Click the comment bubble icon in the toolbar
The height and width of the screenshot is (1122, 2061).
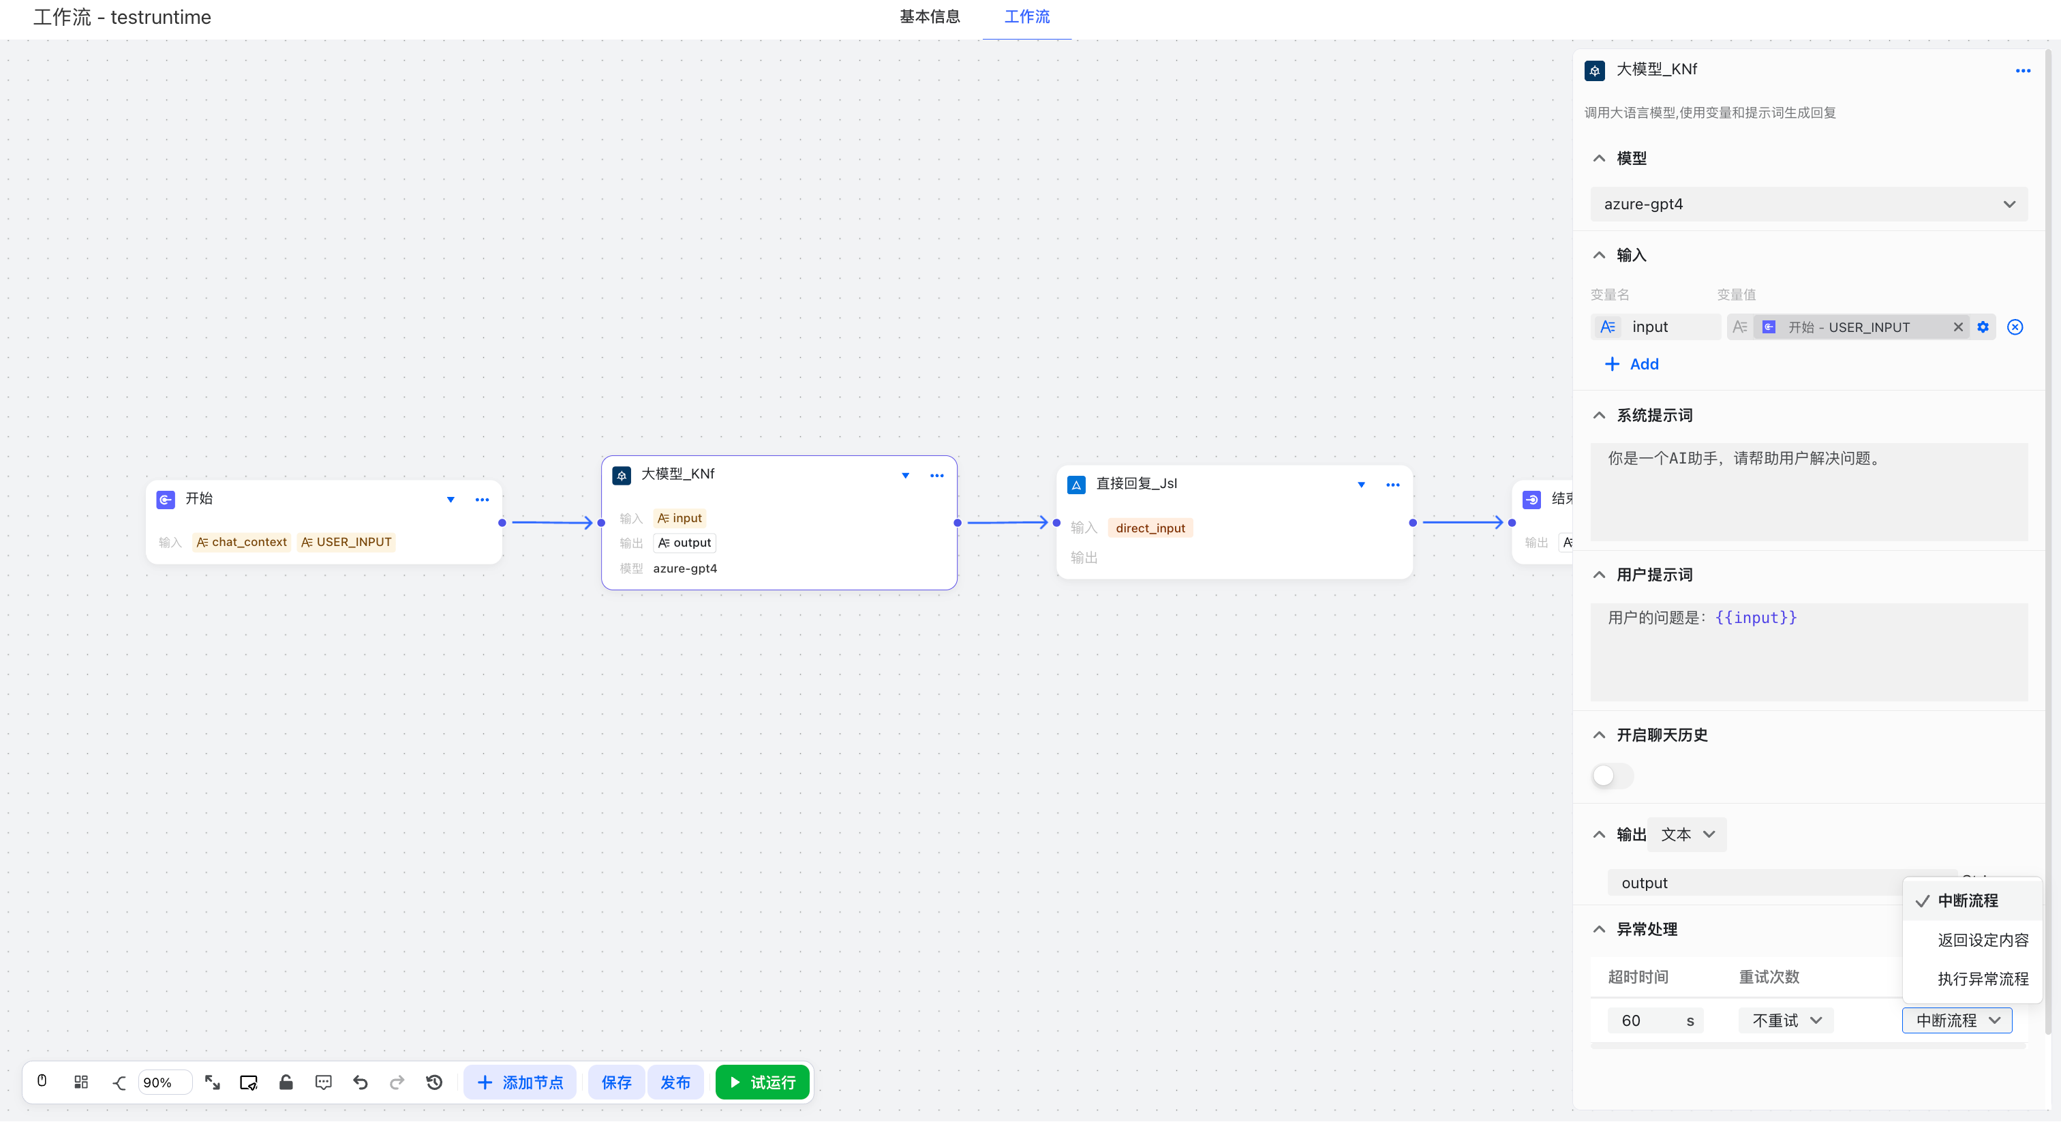pyautogui.click(x=323, y=1082)
